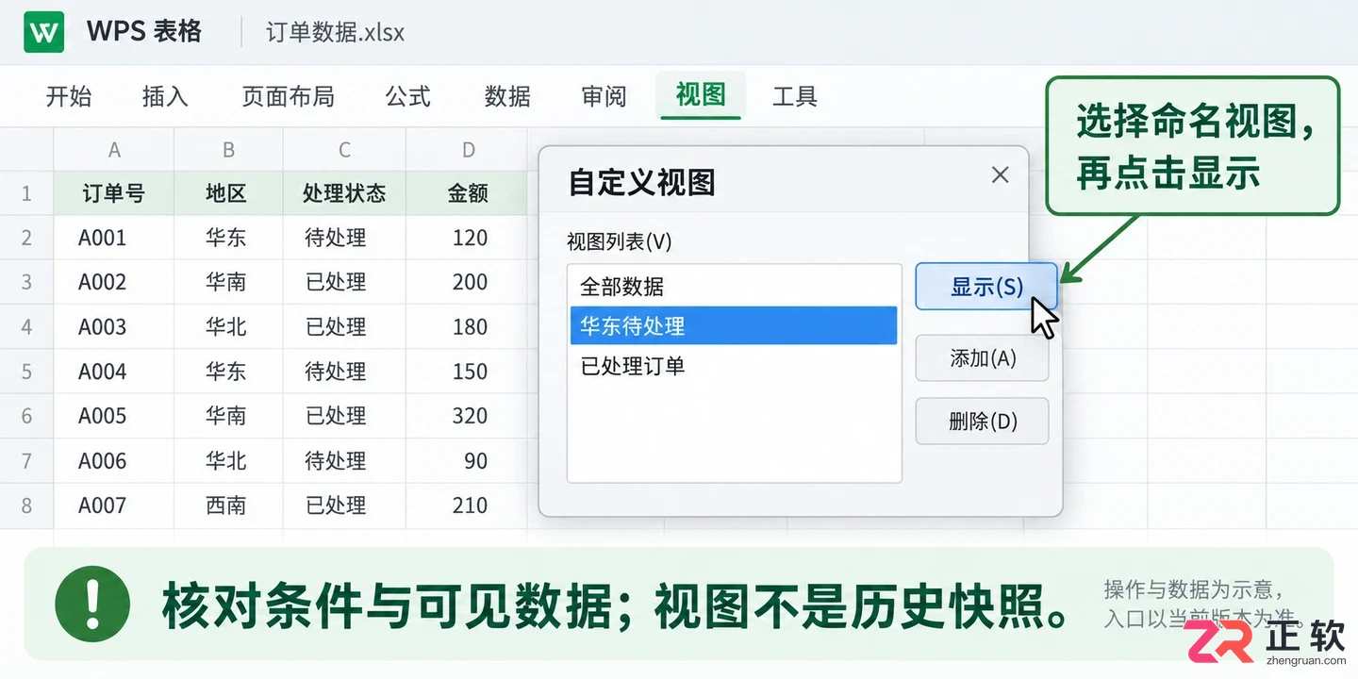Image resolution: width=1358 pixels, height=679 pixels.
Task: Select column B header
Action: coord(228,149)
